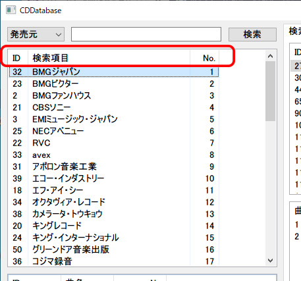
Task: Sort list by 検索項目 column header
Action: click(x=109, y=58)
